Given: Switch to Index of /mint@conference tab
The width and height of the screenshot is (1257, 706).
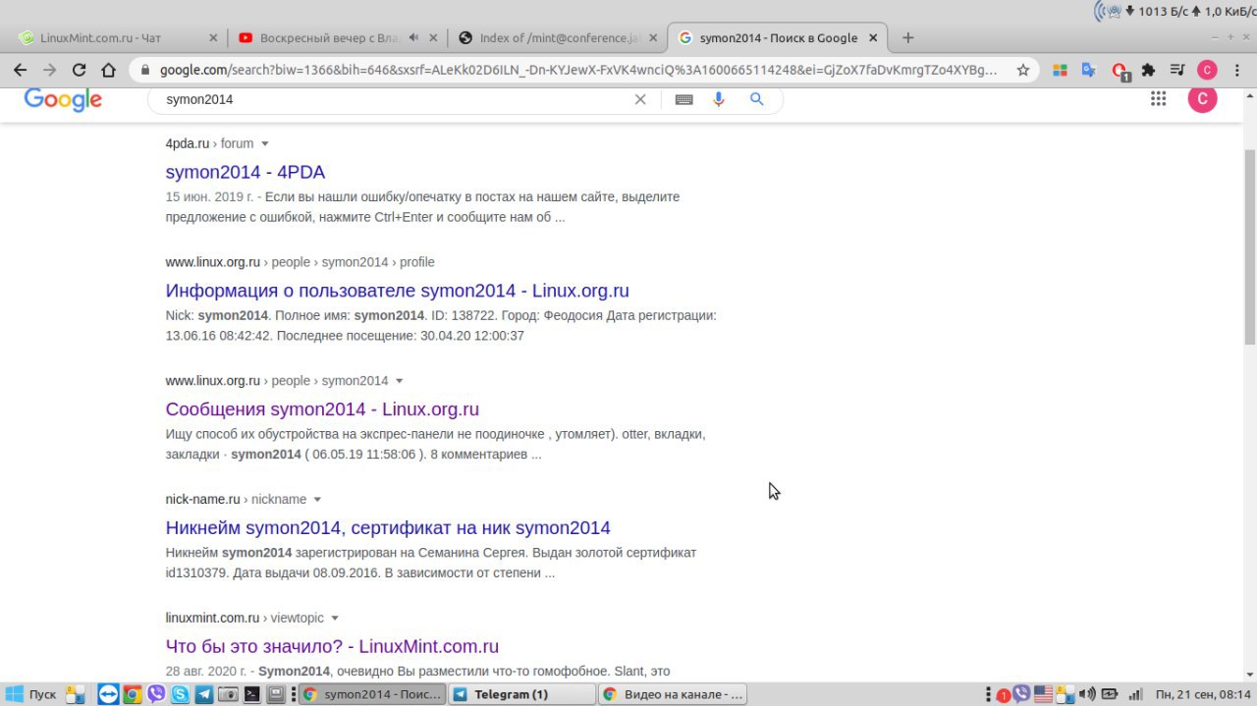Looking at the screenshot, I should click(559, 38).
